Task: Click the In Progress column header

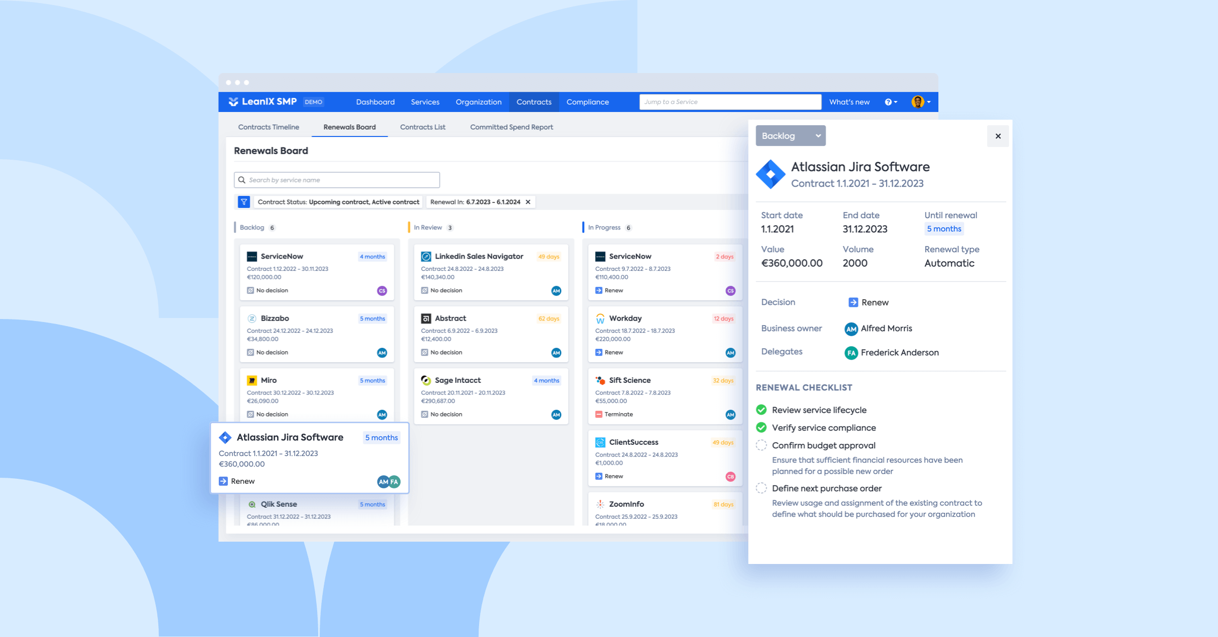Action: click(604, 227)
